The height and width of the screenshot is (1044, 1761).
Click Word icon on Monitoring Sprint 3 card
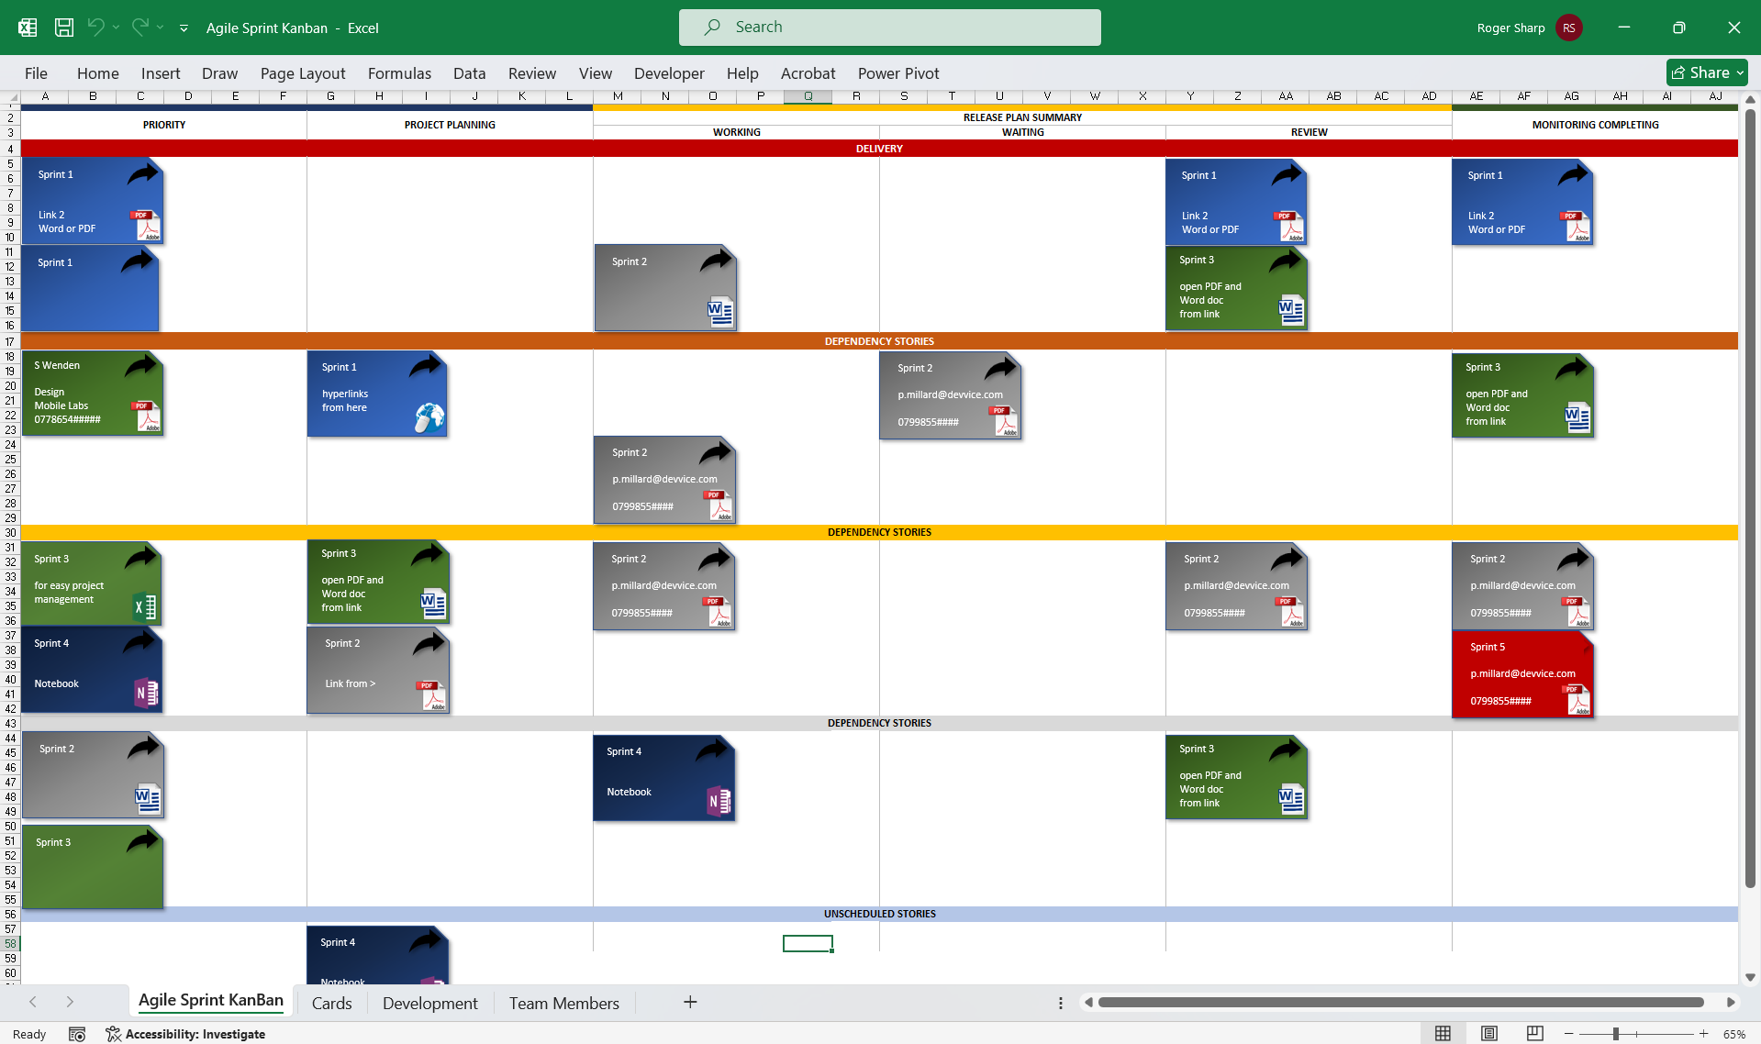pyautogui.click(x=1577, y=418)
